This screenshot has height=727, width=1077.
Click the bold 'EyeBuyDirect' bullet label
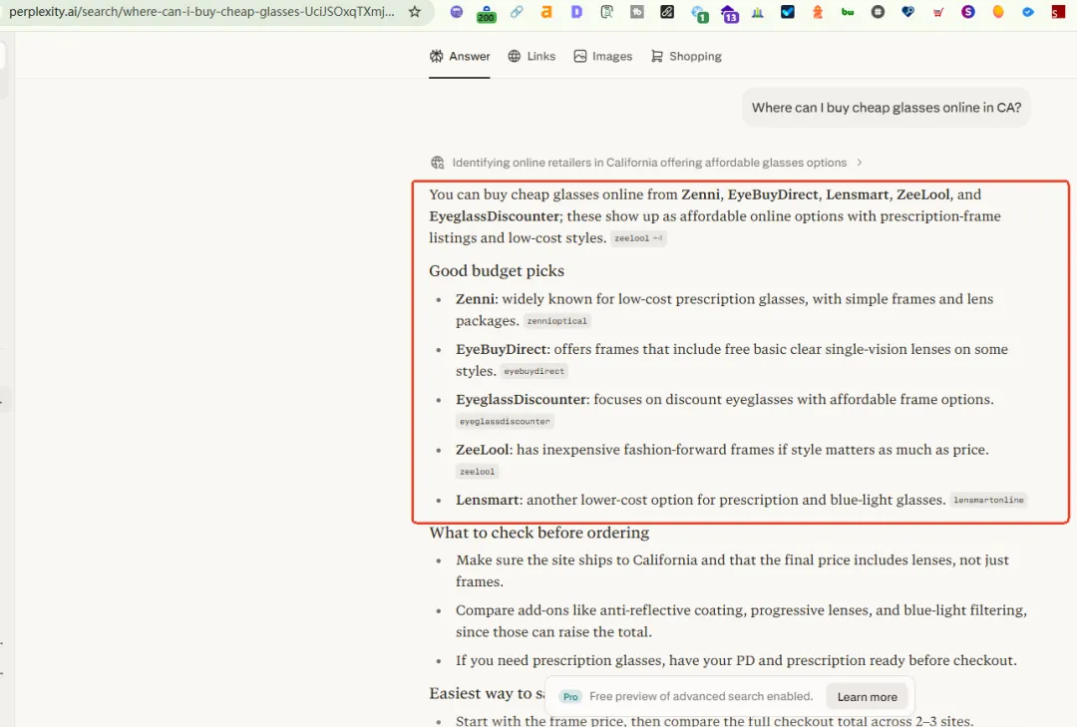(502, 349)
